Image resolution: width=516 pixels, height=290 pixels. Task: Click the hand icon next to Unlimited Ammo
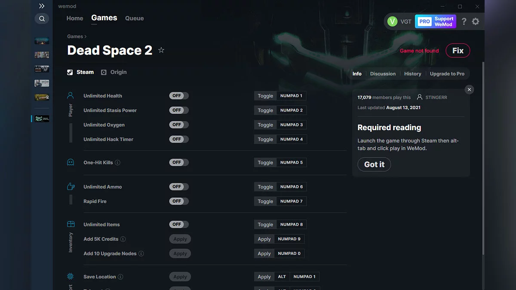[71, 186]
